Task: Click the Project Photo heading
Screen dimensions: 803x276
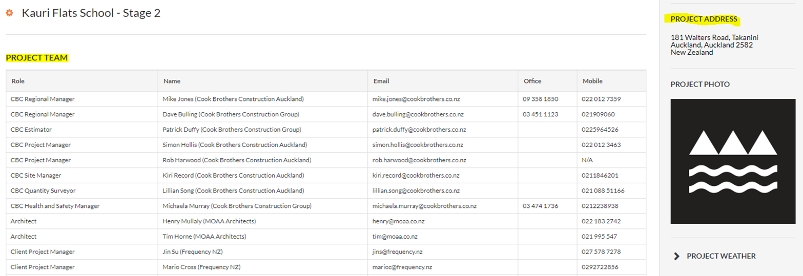Action: [x=700, y=84]
